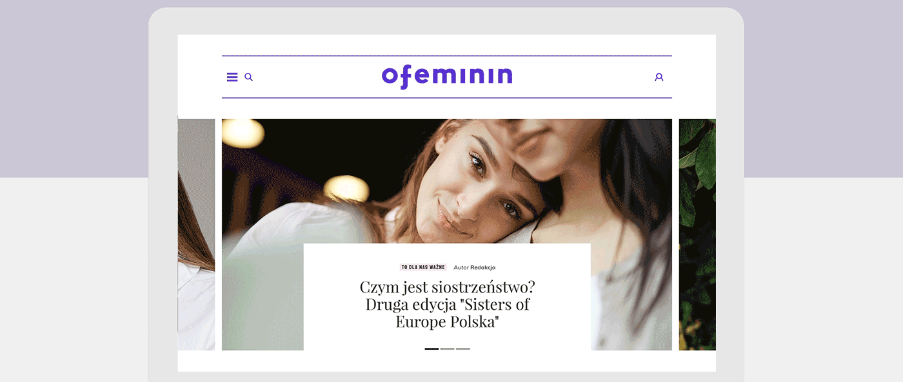Select the first active carousel indicator

tap(432, 349)
